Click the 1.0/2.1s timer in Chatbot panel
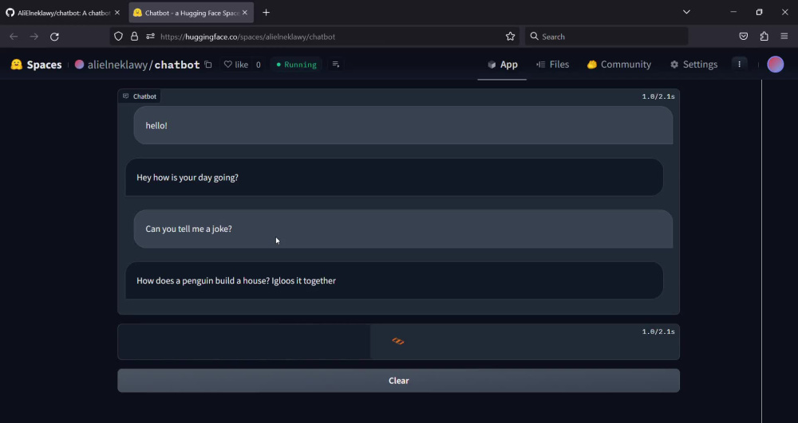The width and height of the screenshot is (798, 423). [x=658, y=96]
